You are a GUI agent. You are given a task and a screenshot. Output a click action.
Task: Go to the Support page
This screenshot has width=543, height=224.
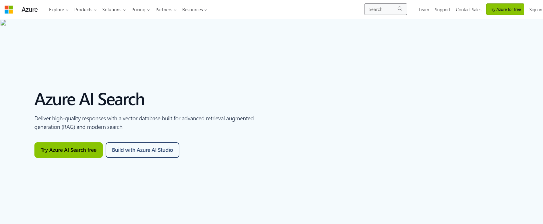[442, 10]
